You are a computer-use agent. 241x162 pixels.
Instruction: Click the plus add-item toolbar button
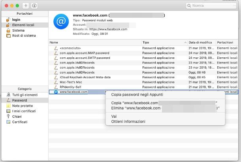point(26,6)
